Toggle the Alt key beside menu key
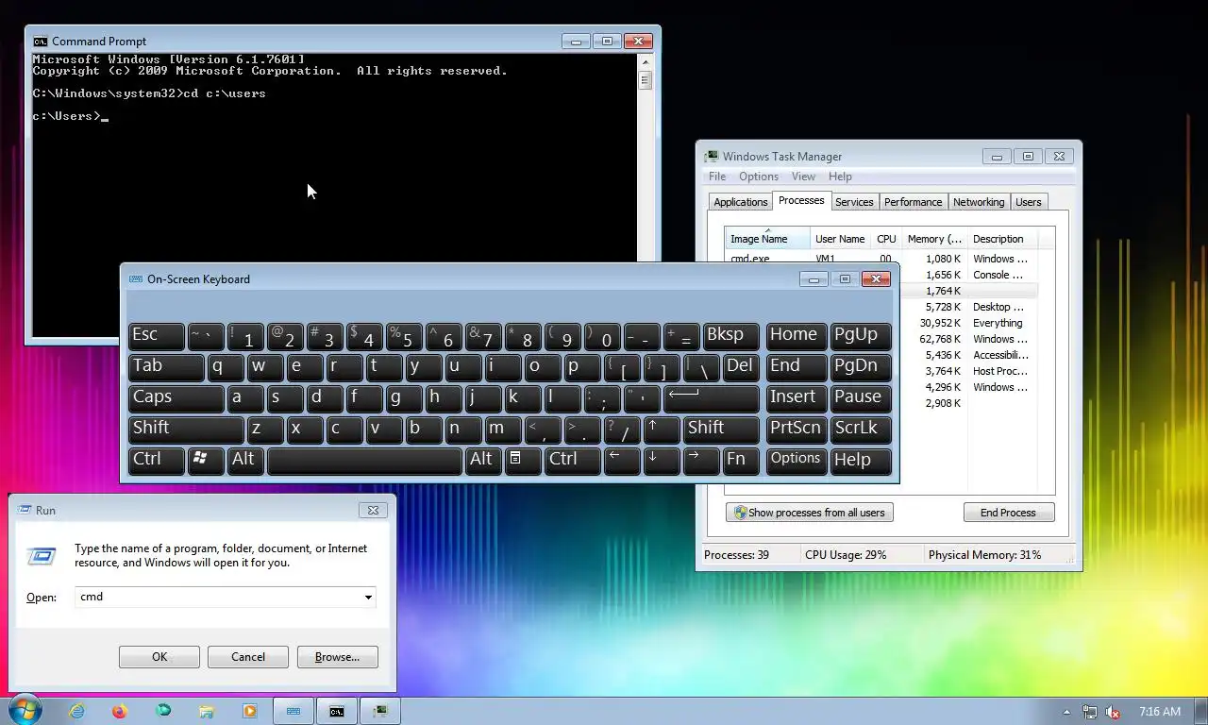The width and height of the screenshot is (1208, 725). [483, 460]
